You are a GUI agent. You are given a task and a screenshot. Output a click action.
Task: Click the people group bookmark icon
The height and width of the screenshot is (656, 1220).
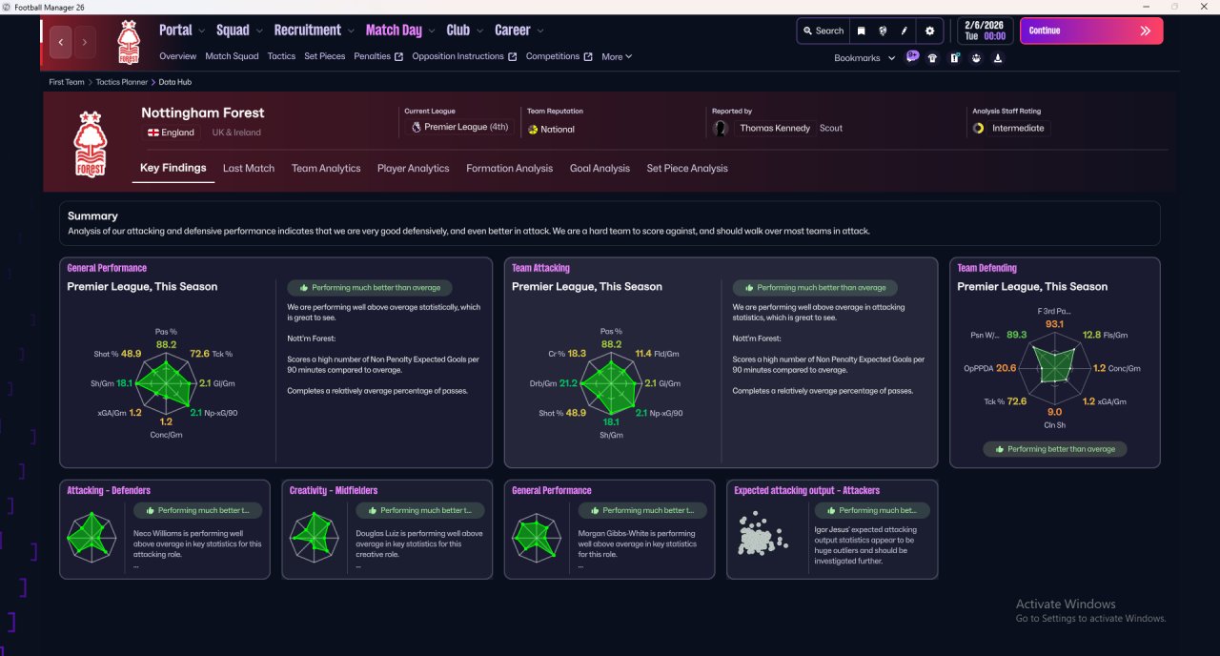[x=976, y=58]
